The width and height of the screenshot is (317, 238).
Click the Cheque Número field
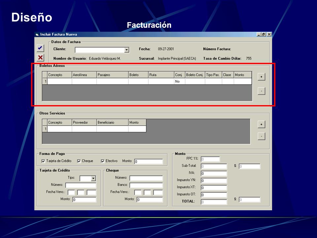(x=146, y=178)
